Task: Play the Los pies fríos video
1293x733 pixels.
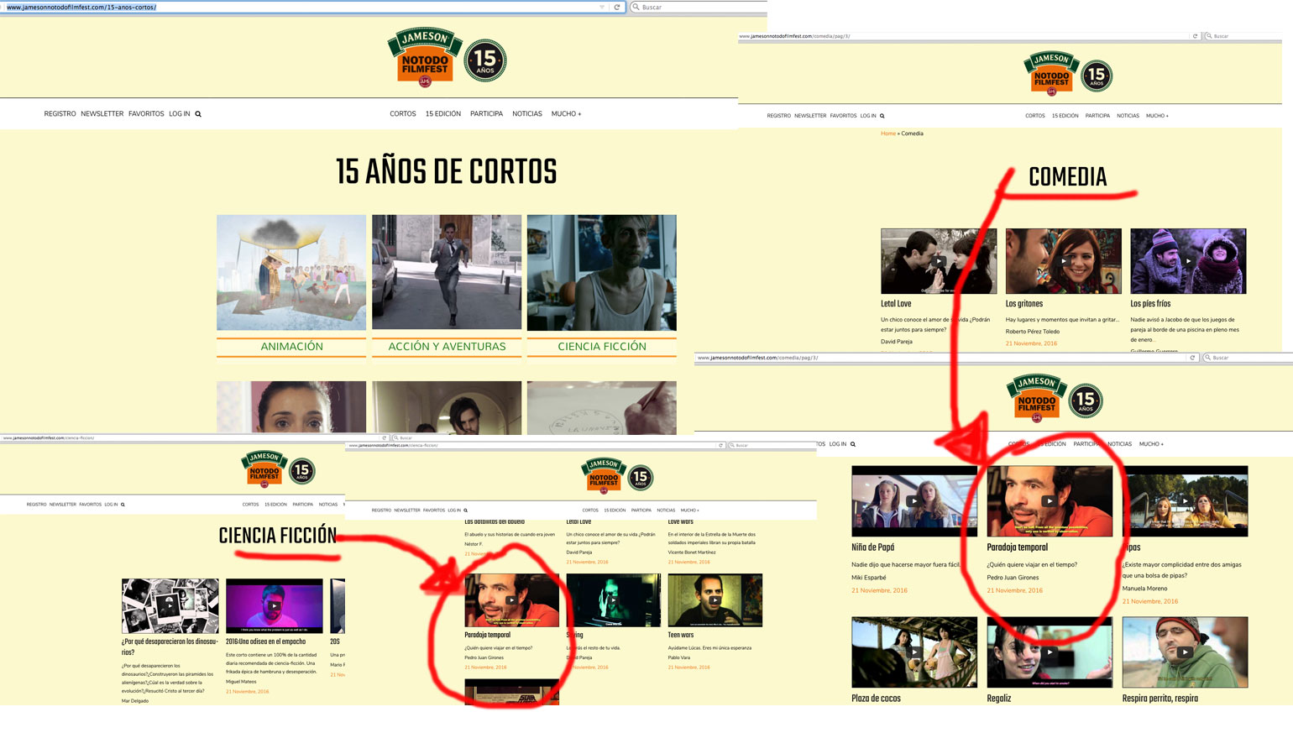Action: [x=1187, y=261]
